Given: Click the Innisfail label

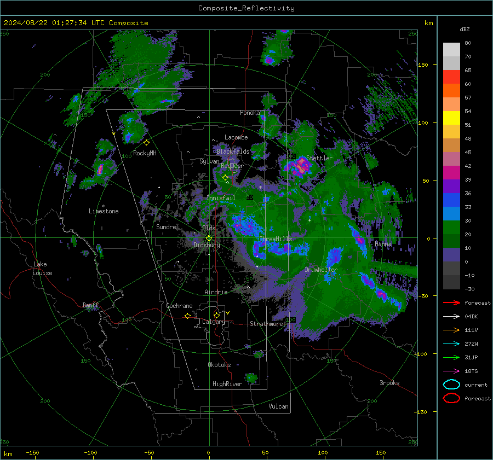Looking at the screenshot, I should [x=221, y=198].
